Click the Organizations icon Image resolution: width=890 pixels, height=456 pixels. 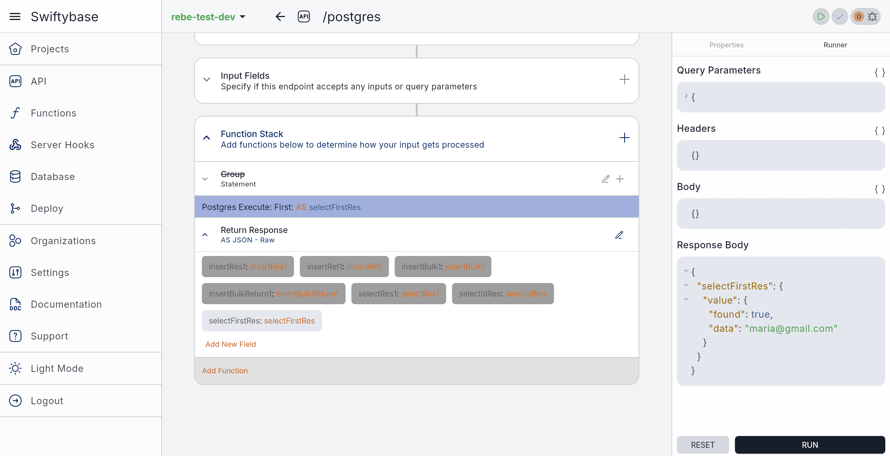[15, 241]
